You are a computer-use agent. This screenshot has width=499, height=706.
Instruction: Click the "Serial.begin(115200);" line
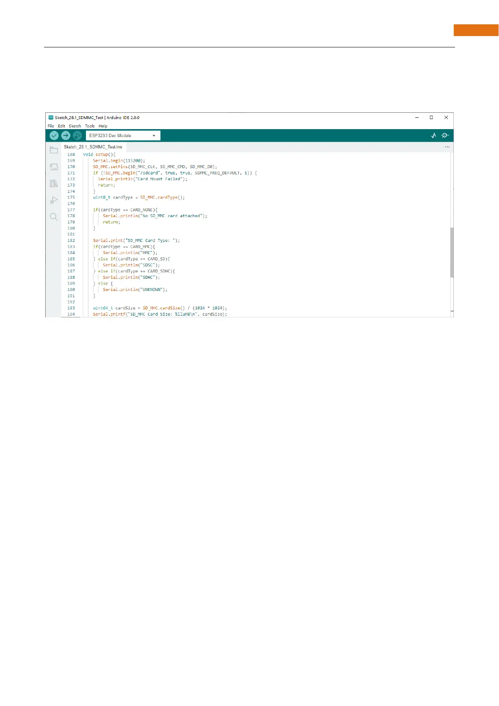click(x=119, y=161)
